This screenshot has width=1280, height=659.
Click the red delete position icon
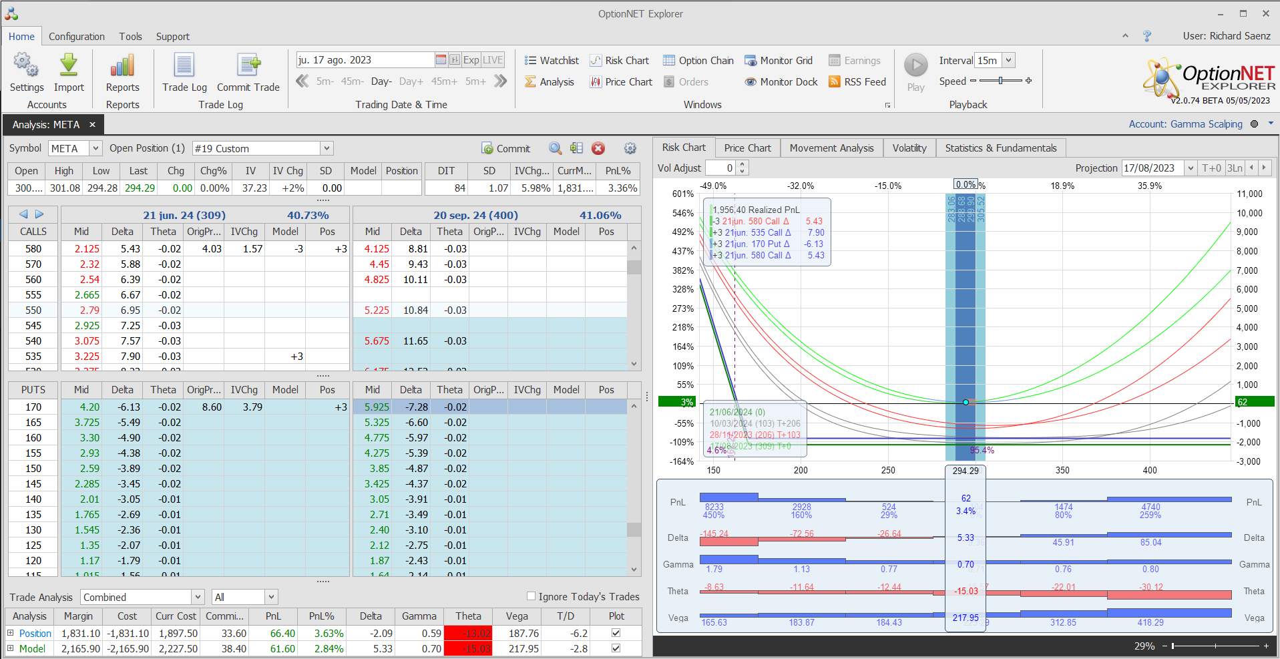[x=598, y=148]
